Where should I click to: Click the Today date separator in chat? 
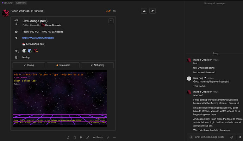pyautogui.click(x=216, y=53)
